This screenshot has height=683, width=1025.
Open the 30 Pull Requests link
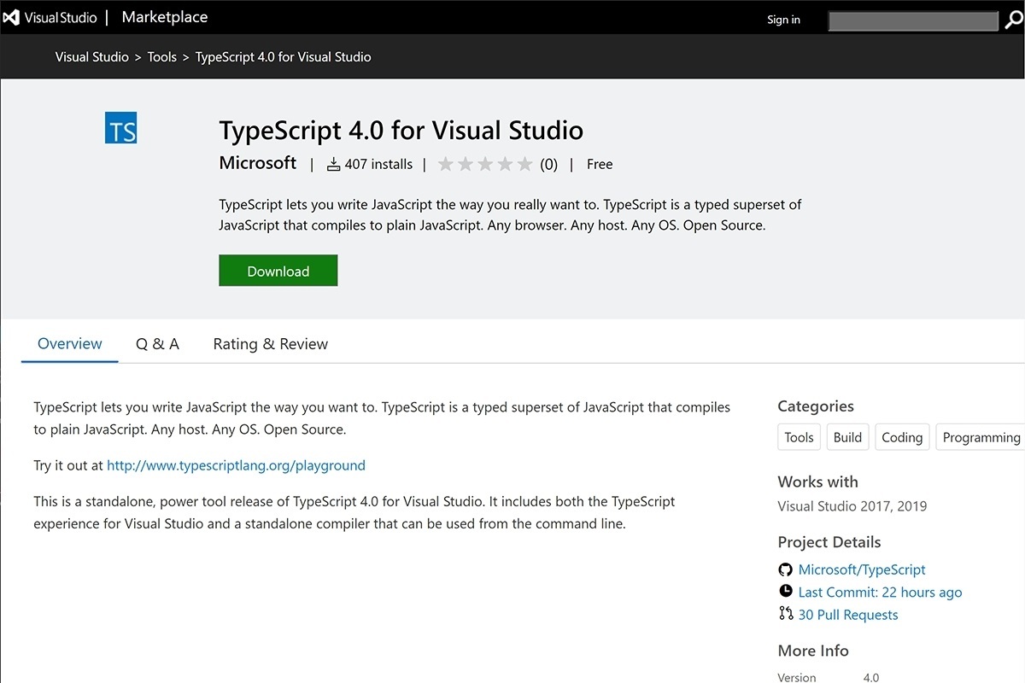point(848,614)
